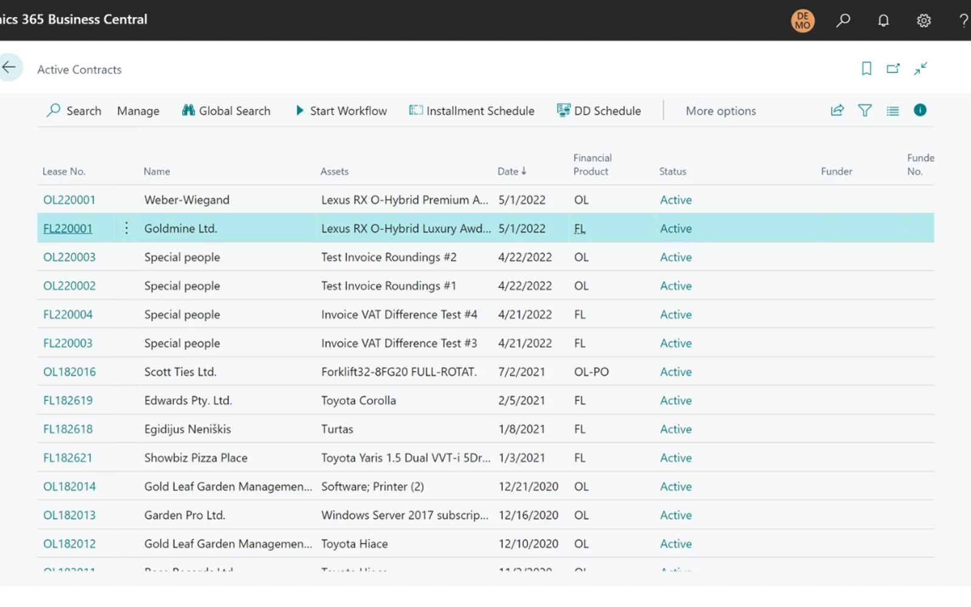Click the Invoice VAT Difference Test #4 cell
This screenshot has width=971, height=607.
click(399, 314)
